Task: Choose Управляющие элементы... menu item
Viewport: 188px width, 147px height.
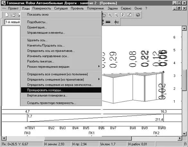Action: click(x=61, y=32)
